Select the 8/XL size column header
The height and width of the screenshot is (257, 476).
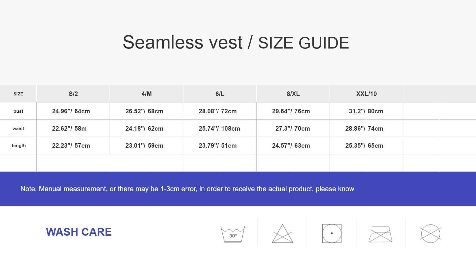tap(293, 94)
